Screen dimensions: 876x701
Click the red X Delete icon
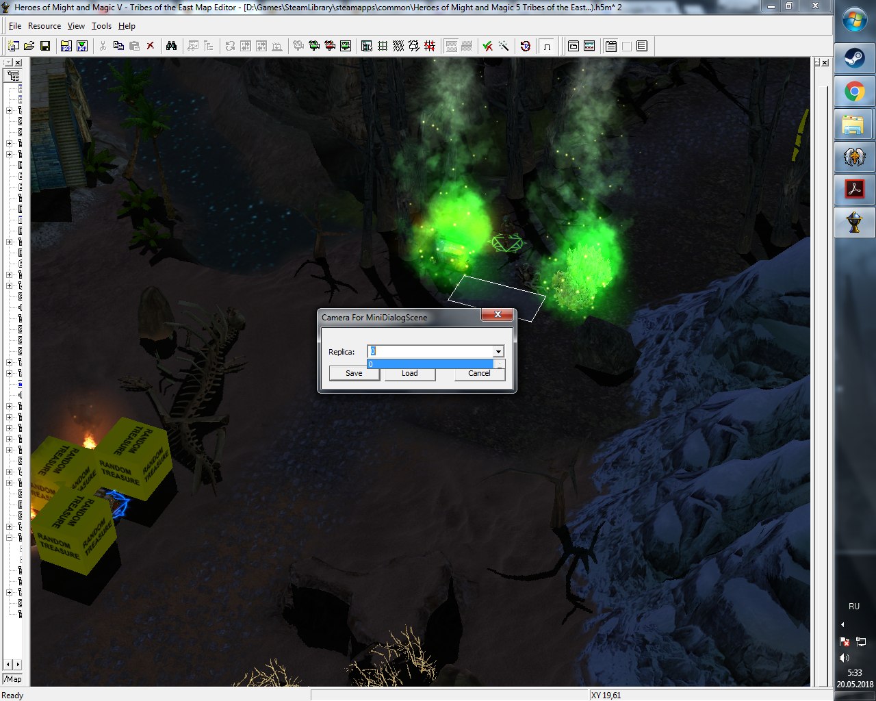[x=151, y=46]
